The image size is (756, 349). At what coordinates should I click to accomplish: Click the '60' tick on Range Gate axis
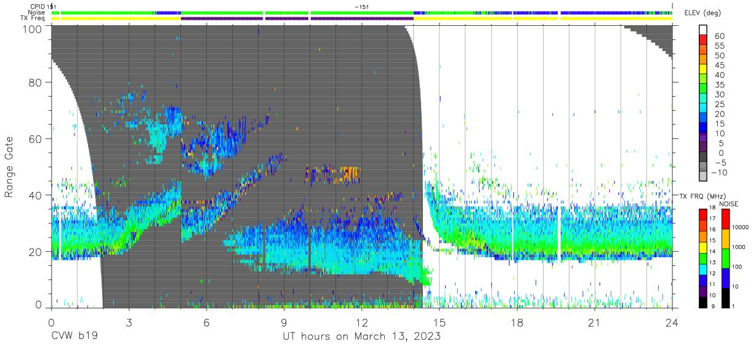36,138
